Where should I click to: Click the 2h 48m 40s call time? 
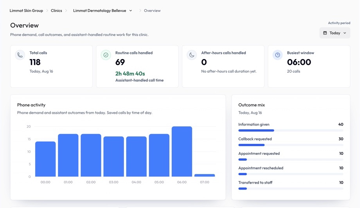click(x=130, y=74)
